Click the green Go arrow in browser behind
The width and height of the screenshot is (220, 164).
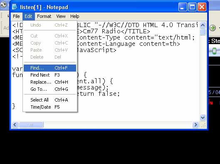point(213,28)
